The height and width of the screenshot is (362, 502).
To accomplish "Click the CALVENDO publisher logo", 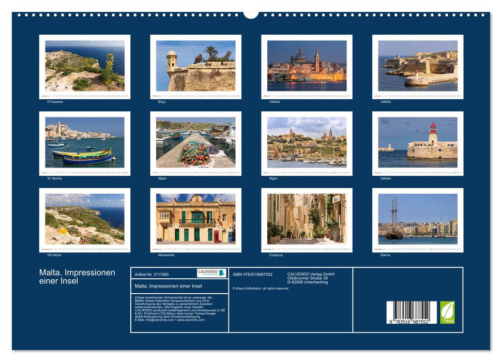I will pyautogui.click(x=212, y=274).
